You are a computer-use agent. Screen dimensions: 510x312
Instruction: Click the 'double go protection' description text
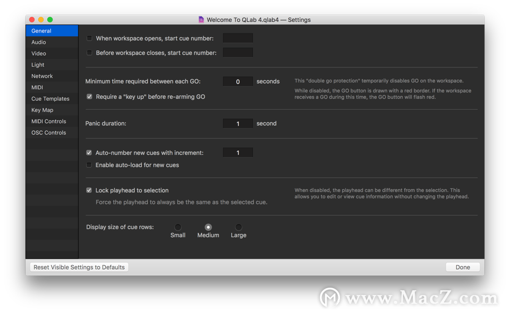379,81
